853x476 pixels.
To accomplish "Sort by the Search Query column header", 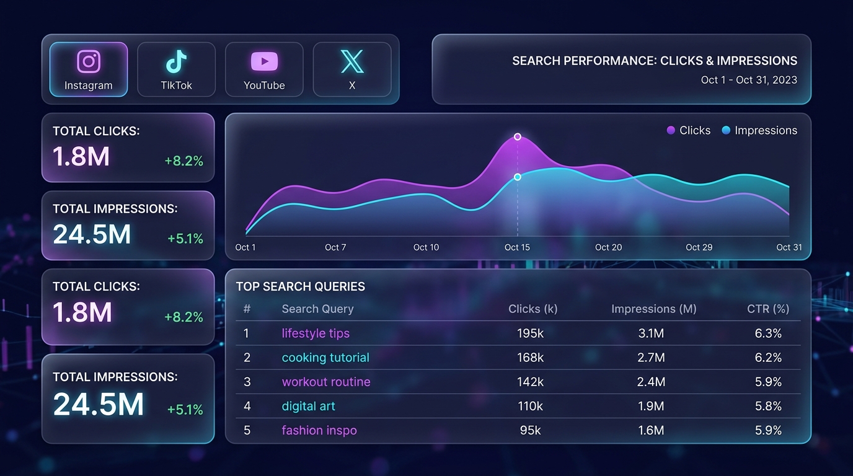I will [x=317, y=309].
